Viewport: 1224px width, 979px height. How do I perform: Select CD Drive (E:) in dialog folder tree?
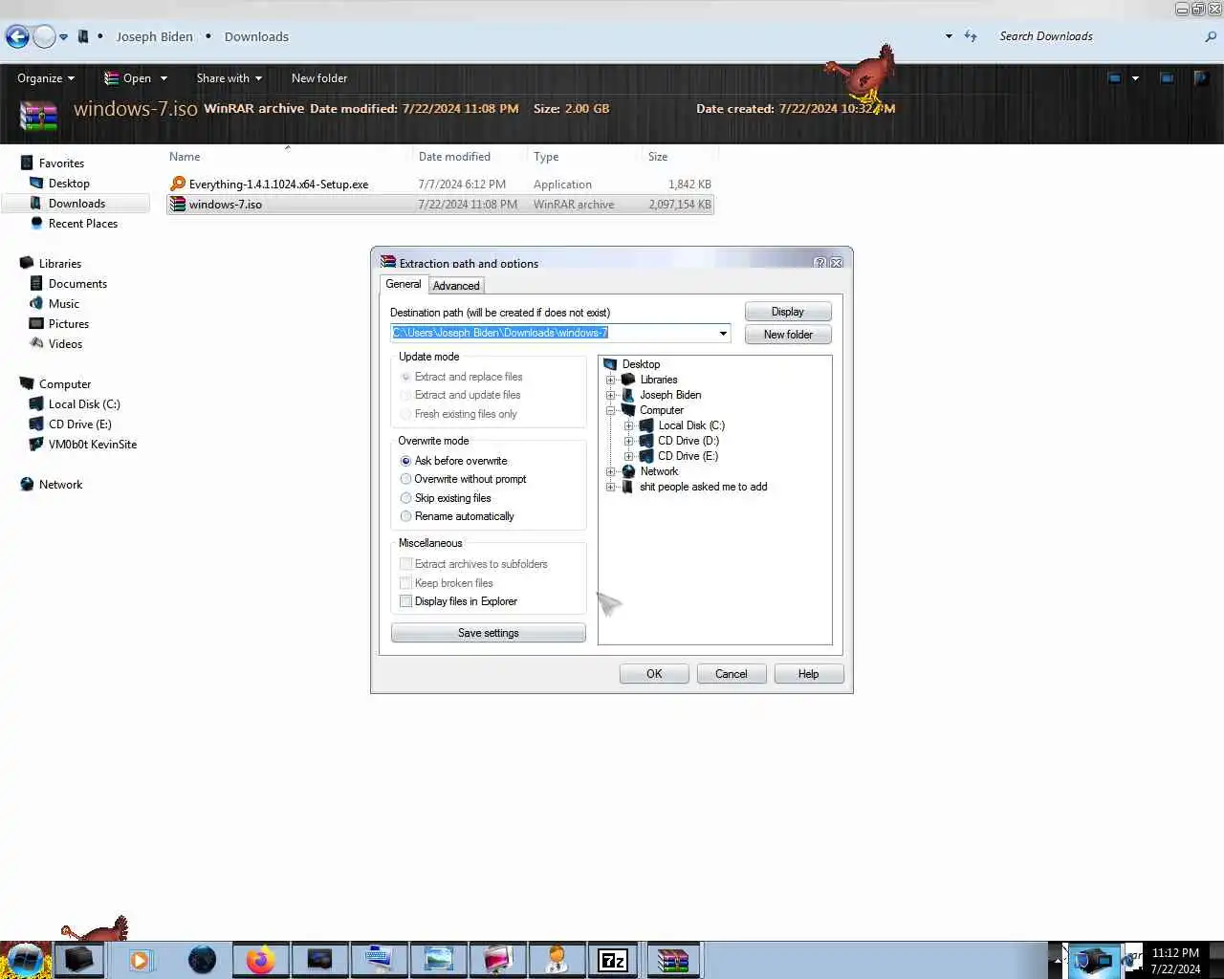click(x=688, y=456)
